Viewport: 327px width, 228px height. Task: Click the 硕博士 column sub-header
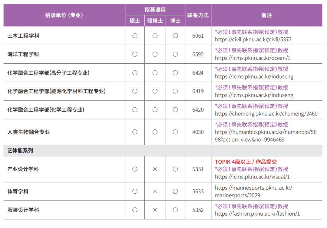(x=155, y=21)
